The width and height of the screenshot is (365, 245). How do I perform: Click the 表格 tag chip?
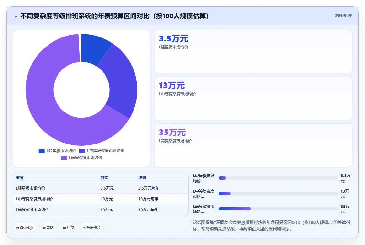click(x=48, y=228)
